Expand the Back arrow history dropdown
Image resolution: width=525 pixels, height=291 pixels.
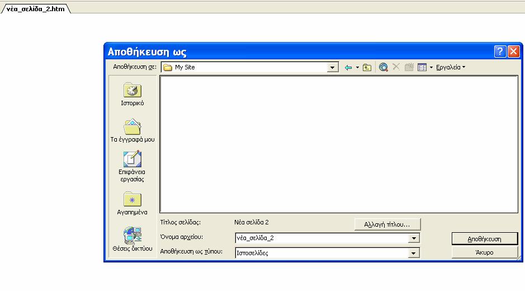coord(357,67)
